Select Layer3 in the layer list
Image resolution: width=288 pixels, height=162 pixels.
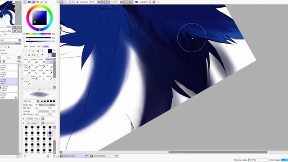point(9,75)
